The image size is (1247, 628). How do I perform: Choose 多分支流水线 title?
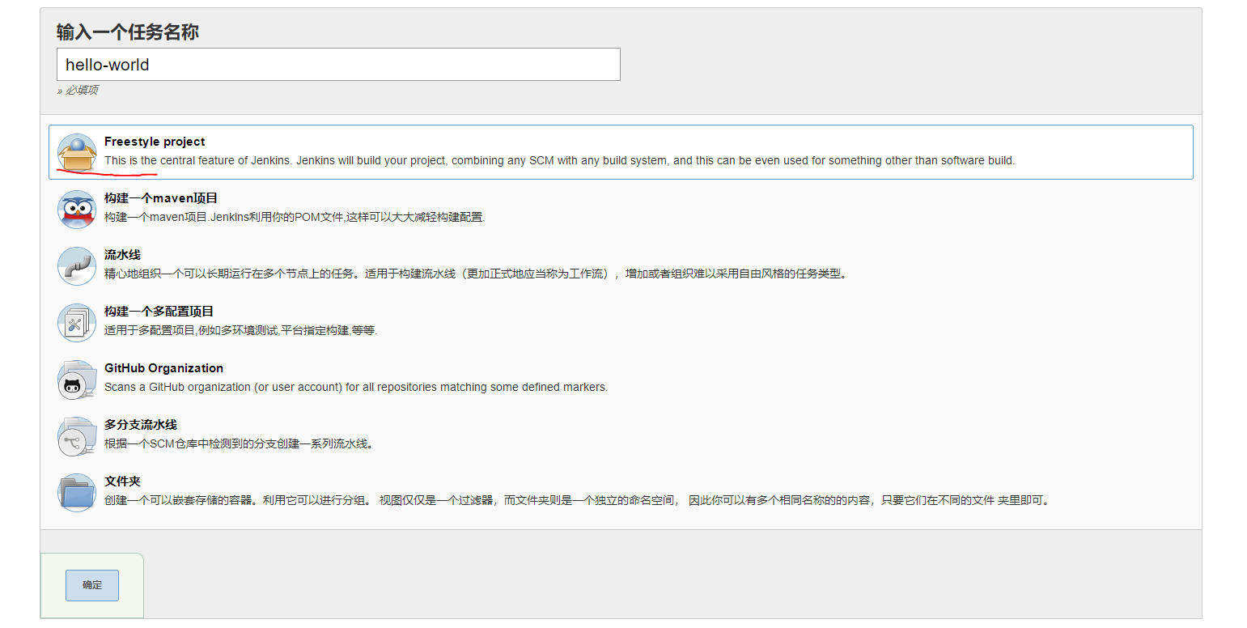pos(141,425)
